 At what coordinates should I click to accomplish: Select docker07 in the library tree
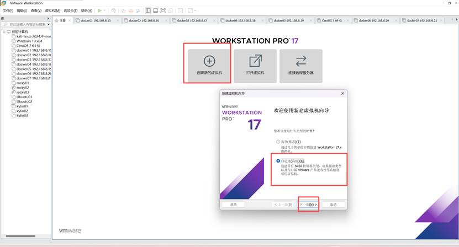[x=31, y=78]
